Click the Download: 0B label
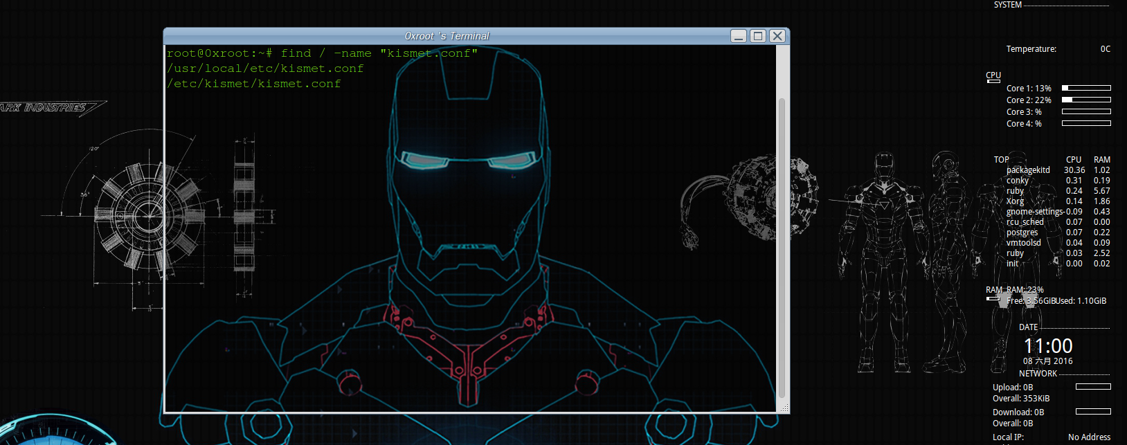 click(x=1018, y=412)
